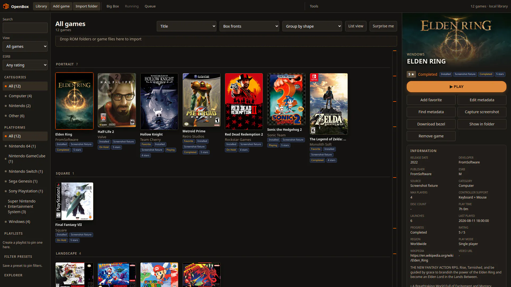
Task: Select the Legend of Zelda cover
Action: [329, 104]
